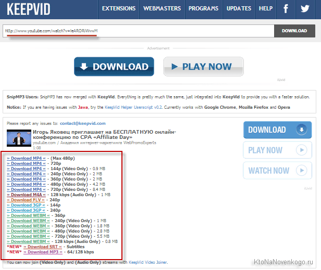
Task: Focus the YouTube URL input field
Action: click(x=139, y=31)
